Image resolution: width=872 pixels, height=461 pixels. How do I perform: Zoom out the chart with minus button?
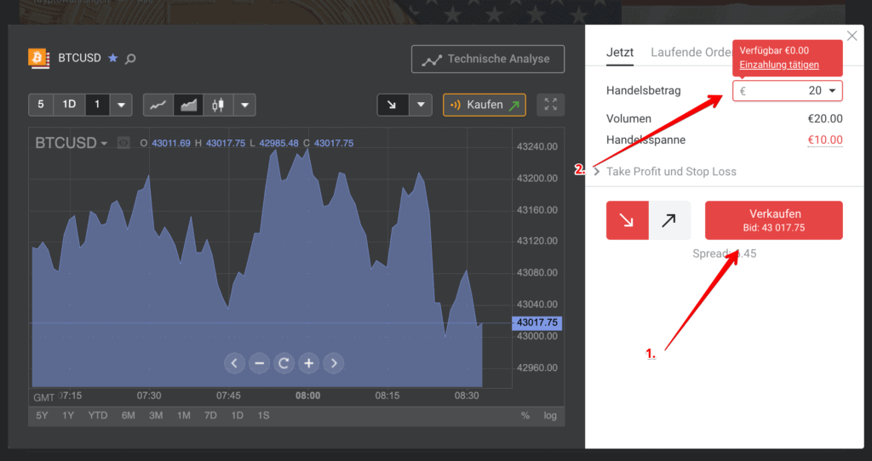[260, 363]
